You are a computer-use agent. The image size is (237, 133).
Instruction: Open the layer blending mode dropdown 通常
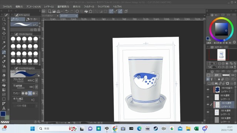click(218, 75)
